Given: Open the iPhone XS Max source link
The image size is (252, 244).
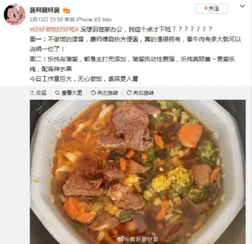Looking at the screenshot, I should 94,20.
